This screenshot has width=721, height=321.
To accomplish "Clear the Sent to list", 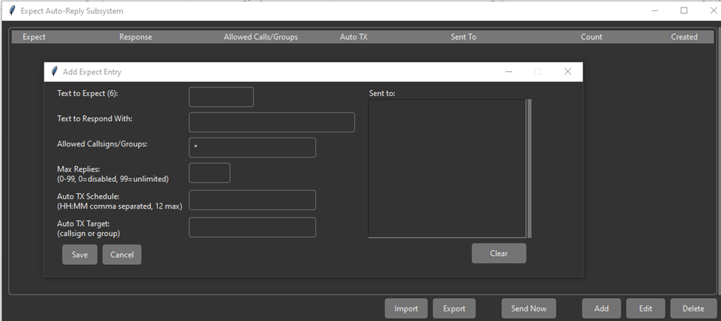I will click(x=498, y=254).
